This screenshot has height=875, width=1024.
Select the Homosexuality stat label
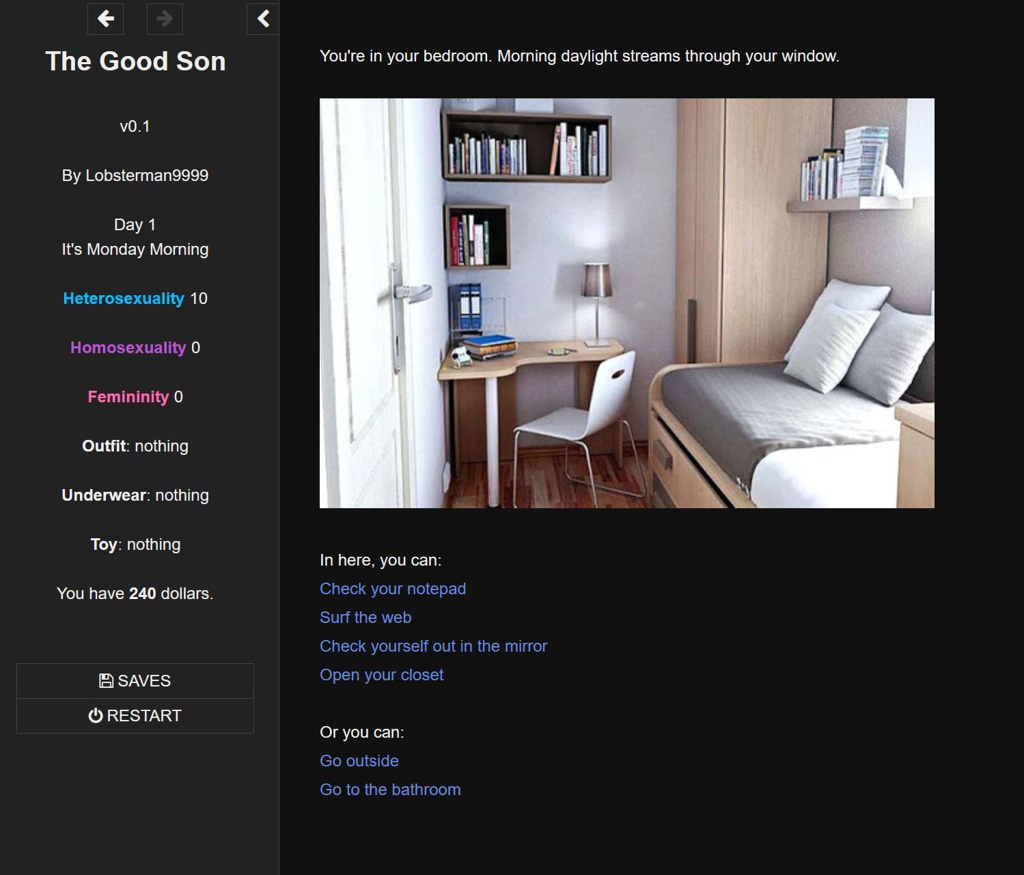pos(128,347)
